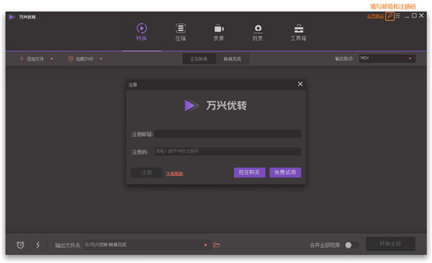This screenshot has width=432, height=263.
Task: Open the MOV output format dropdown
Action: pos(387,58)
